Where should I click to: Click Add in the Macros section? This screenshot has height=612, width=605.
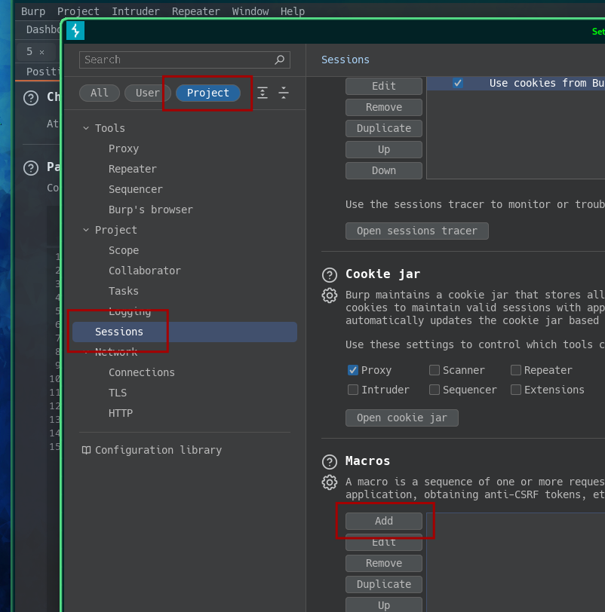(x=383, y=521)
